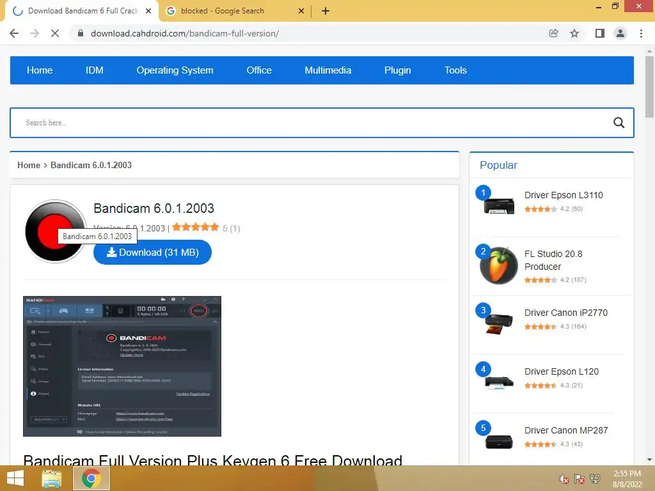Open the Driver Canon iP2770 link

tap(566, 313)
